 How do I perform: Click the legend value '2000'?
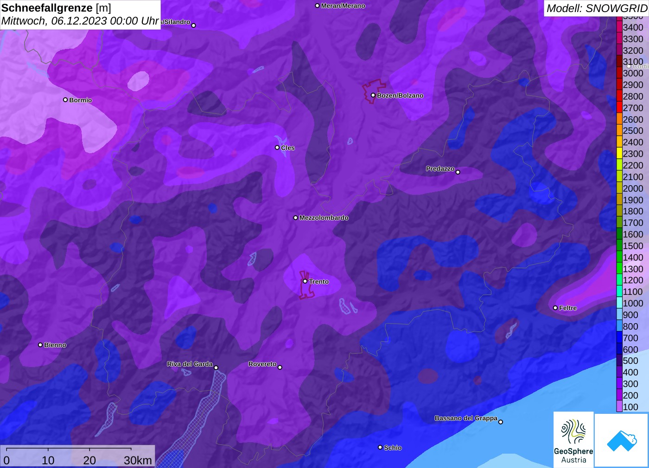coord(633,188)
